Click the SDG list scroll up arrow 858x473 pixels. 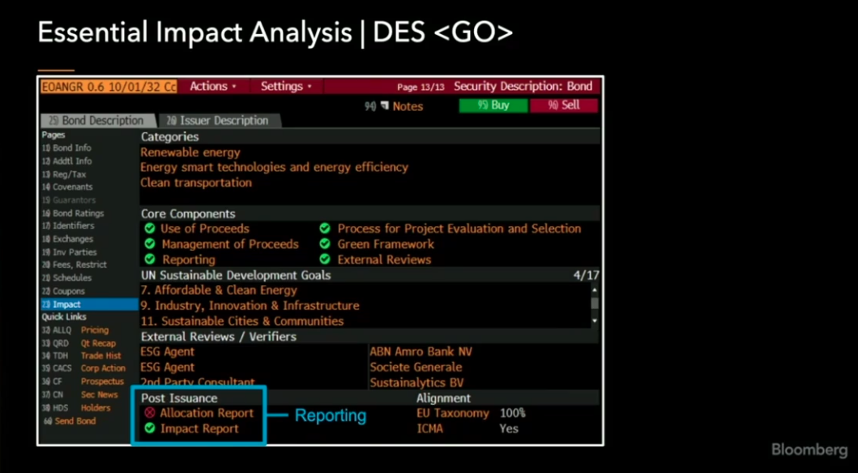pyautogui.click(x=595, y=290)
